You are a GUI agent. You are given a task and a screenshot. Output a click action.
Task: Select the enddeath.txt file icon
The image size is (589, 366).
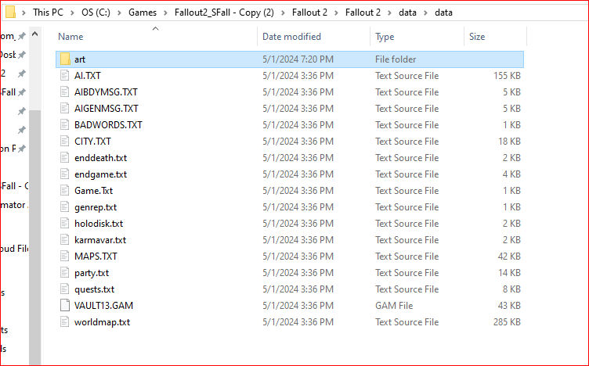click(x=65, y=157)
